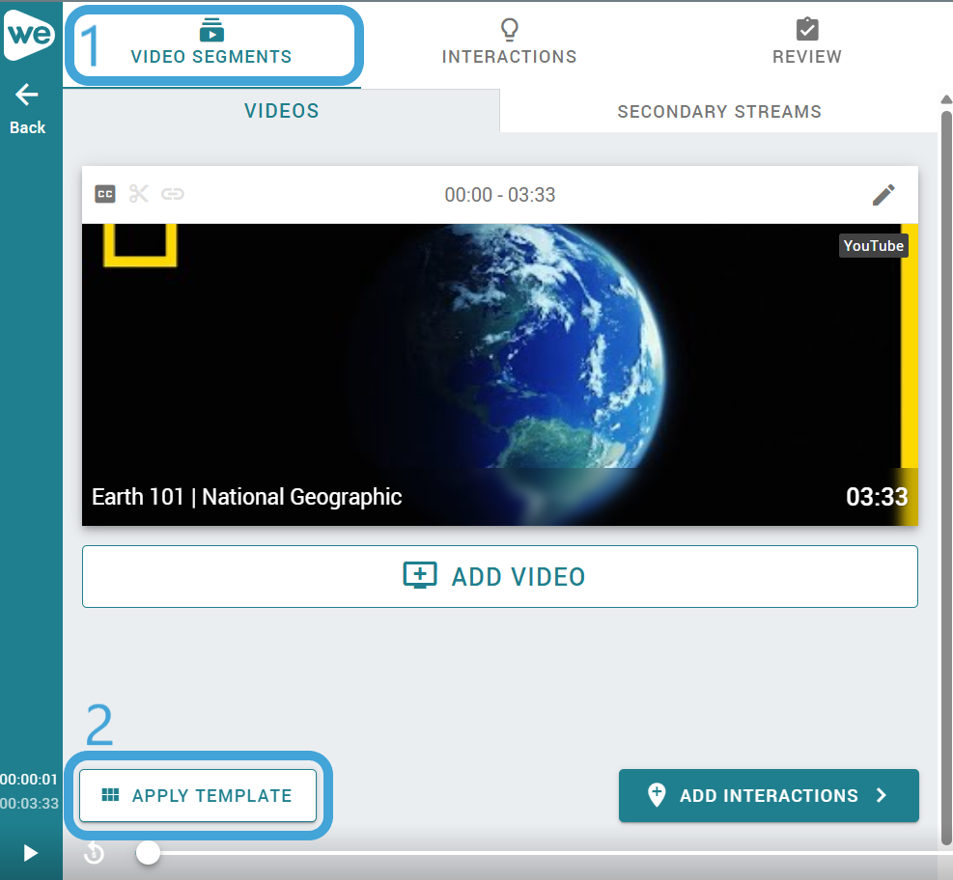This screenshot has width=953, height=880.
Task: Click the Earth 101 | National Geographic title
Action: (247, 497)
